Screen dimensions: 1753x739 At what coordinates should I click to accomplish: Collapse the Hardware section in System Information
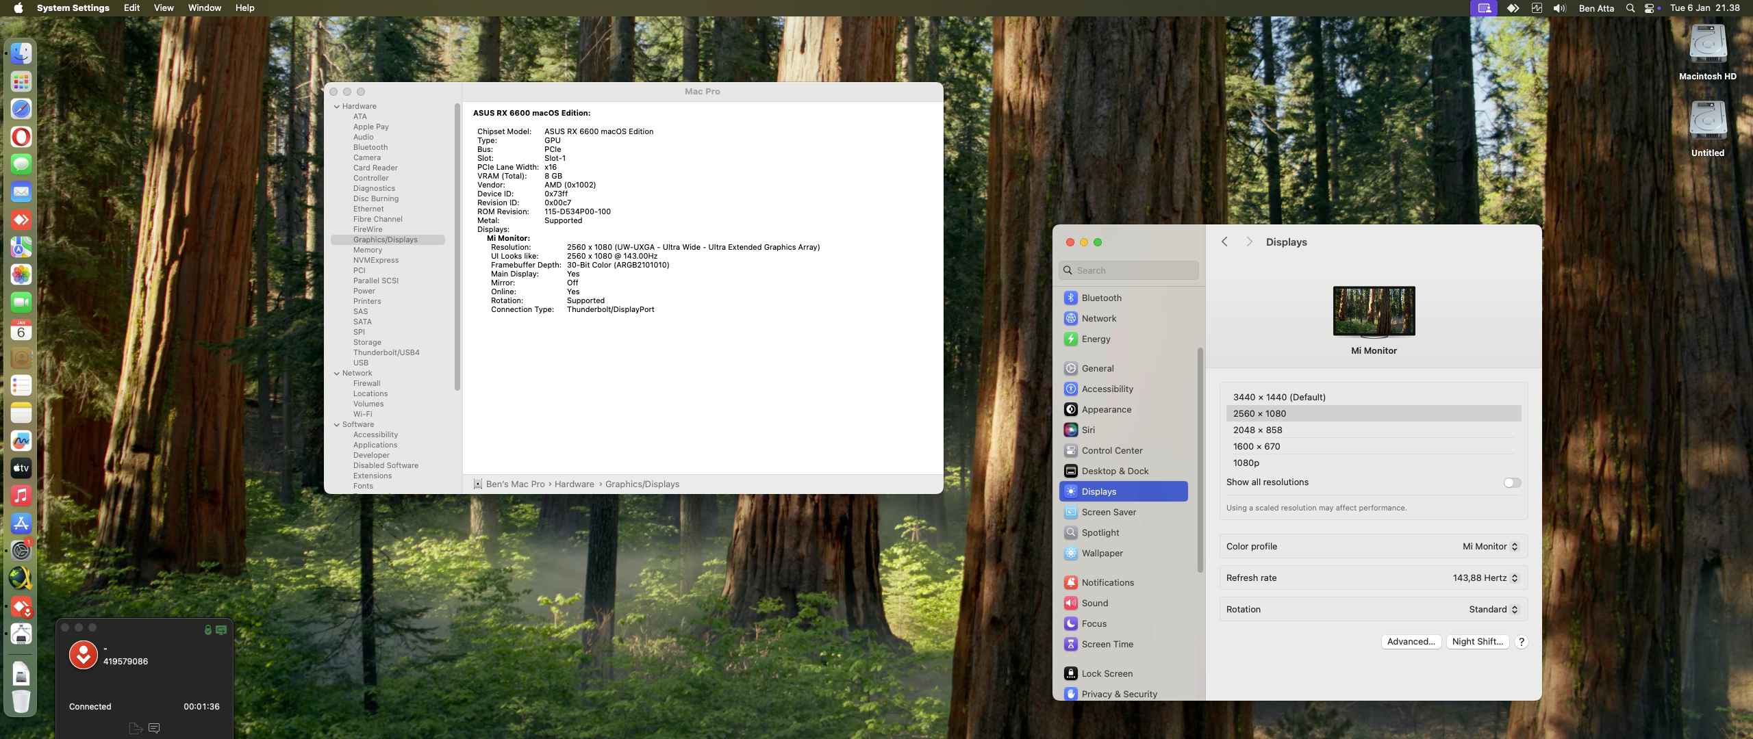coord(337,106)
